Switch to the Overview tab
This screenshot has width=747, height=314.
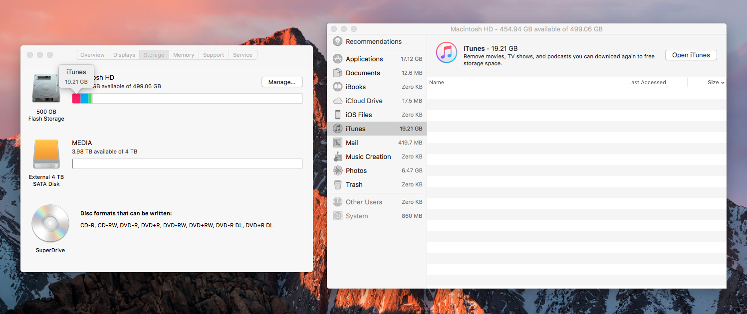(92, 55)
